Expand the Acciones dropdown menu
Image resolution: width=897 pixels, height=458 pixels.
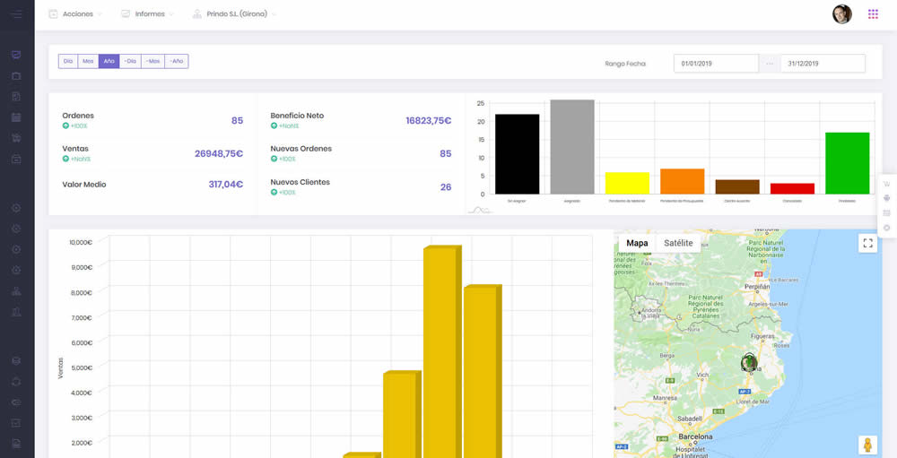coord(75,13)
